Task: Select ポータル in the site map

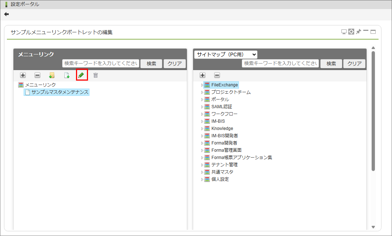Action: 220,99
